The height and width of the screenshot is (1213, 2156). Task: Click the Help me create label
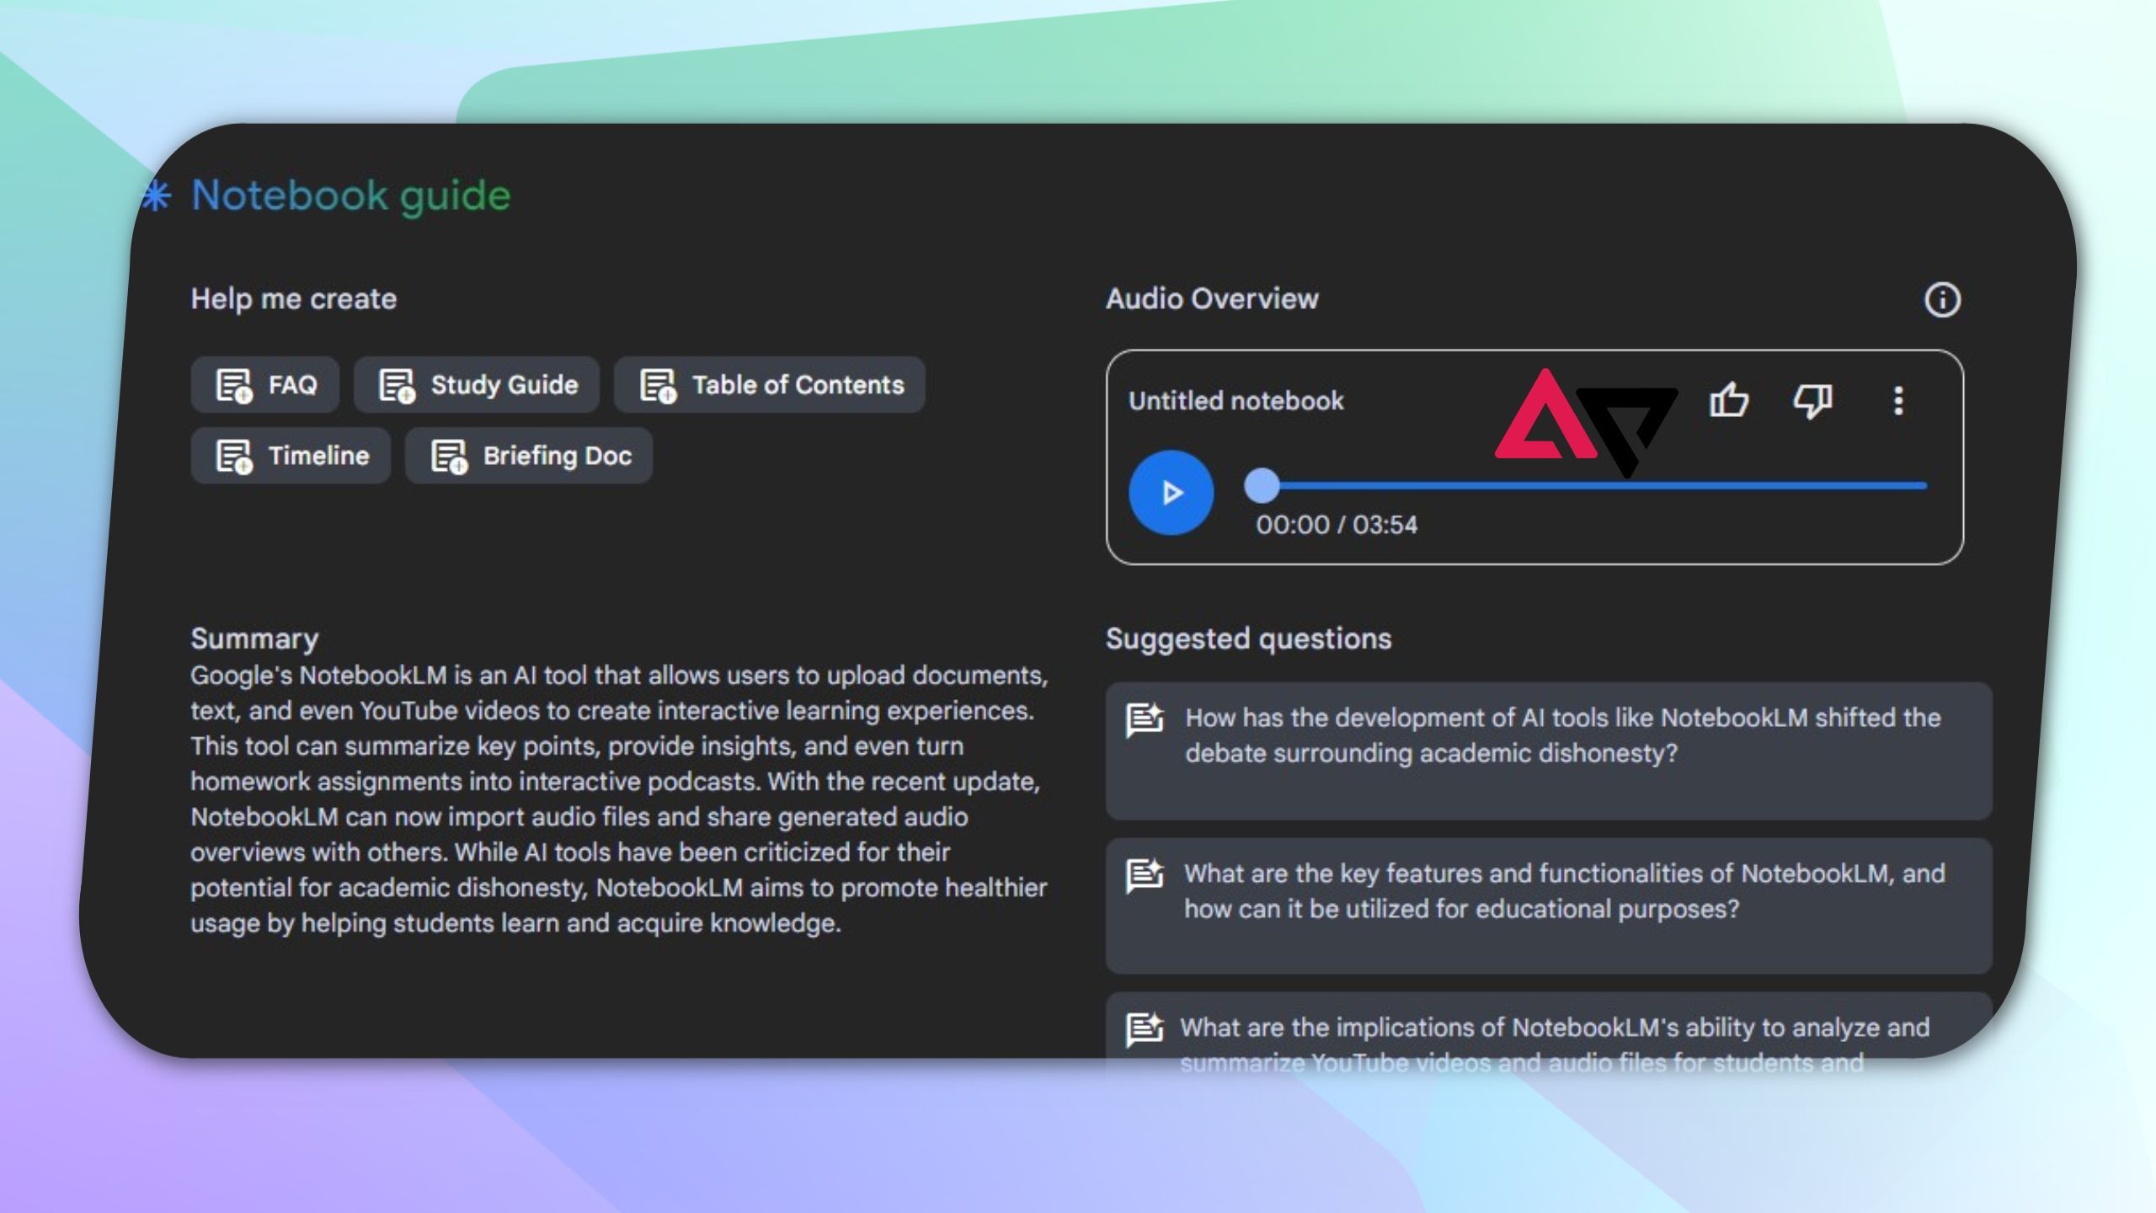tap(293, 299)
